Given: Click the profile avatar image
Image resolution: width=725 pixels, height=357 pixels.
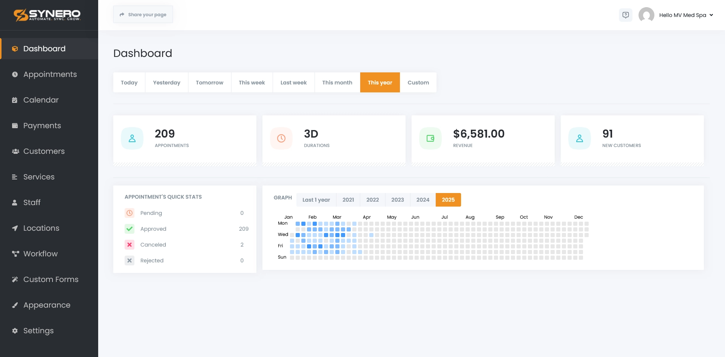Looking at the screenshot, I should pos(646,15).
